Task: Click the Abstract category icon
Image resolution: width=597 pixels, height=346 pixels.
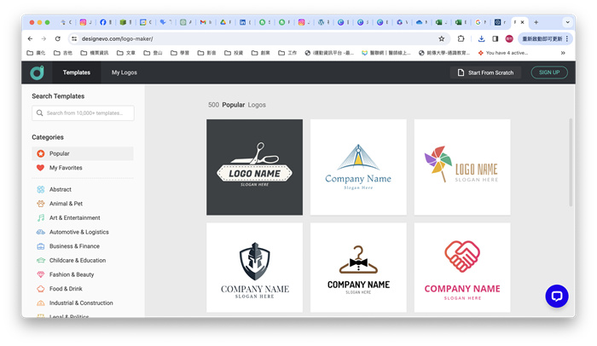Action: 40,189
